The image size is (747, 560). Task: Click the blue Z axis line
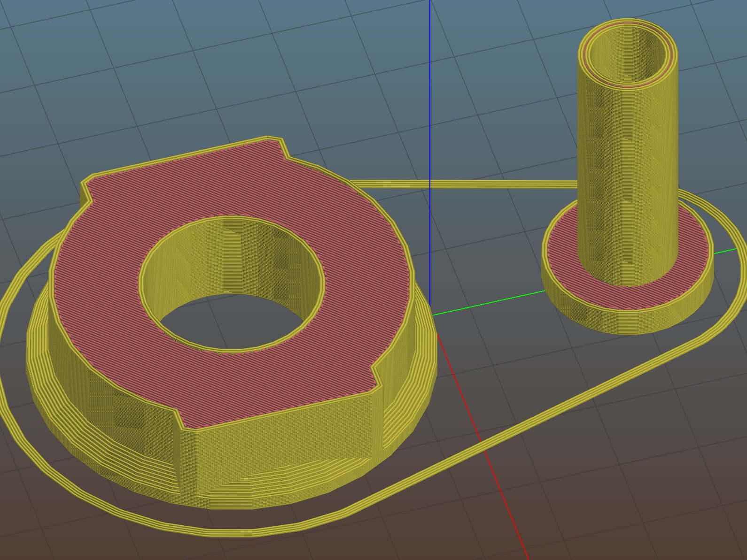(430, 94)
